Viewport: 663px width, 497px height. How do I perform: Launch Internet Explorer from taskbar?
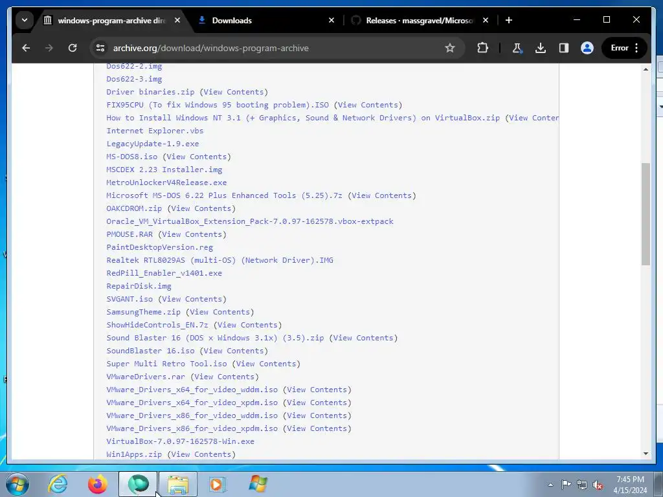(x=58, y=484)
